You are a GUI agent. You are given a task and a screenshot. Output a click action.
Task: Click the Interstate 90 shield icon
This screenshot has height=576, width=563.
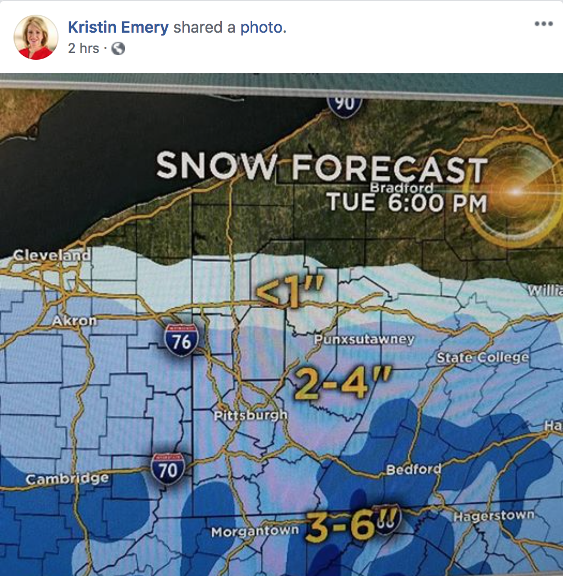pyautogui.click(x=344, y=106)
